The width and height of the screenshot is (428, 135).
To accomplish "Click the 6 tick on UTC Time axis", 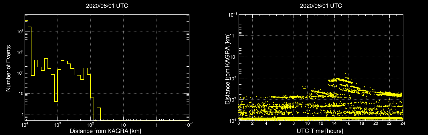I will click(x=280, y=124).
